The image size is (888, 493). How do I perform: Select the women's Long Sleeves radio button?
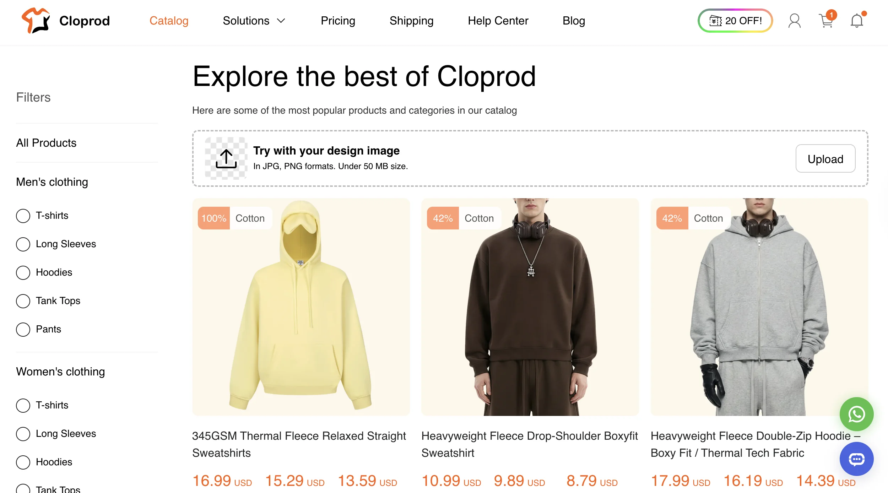tap(23, 434)
